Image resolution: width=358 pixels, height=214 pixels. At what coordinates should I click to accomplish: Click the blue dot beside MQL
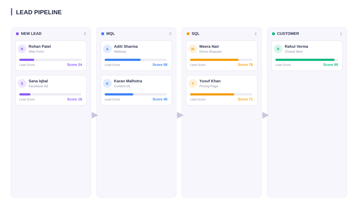103,34
